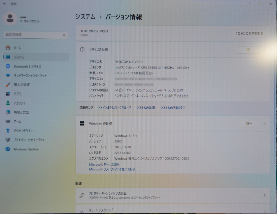Image resolution: width=277 pixels, height=214 pixels.
Task: Open アカウント settings page
Action: pos(36,103)
